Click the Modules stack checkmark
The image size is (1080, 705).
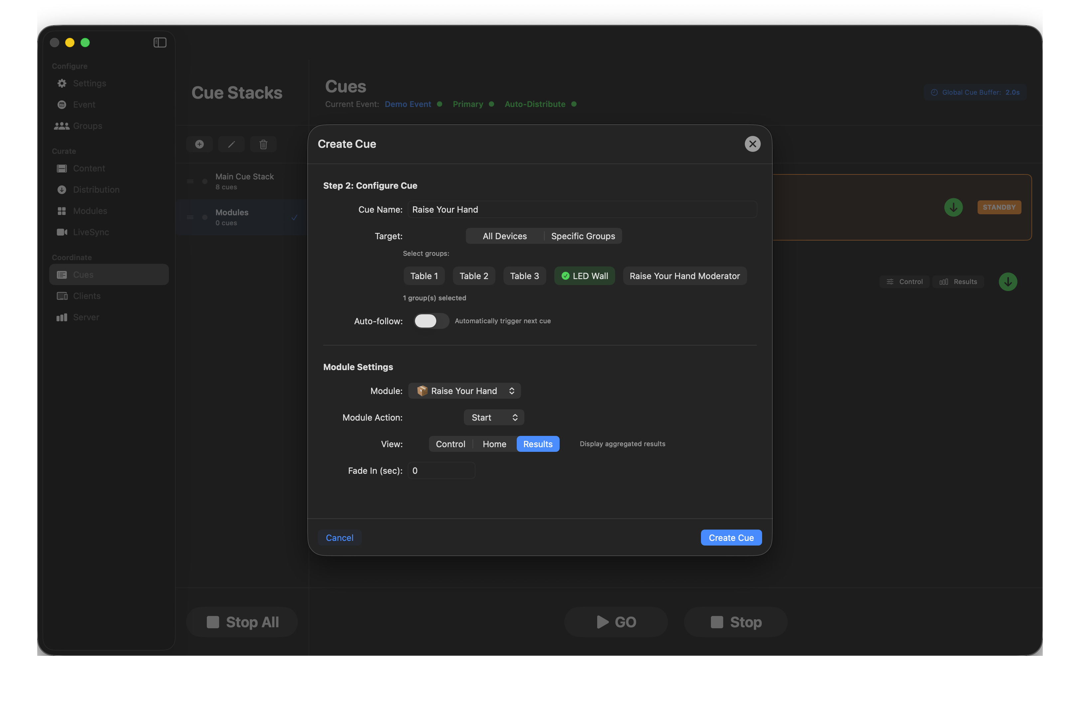pyautogui.click(x=295, y=218)
